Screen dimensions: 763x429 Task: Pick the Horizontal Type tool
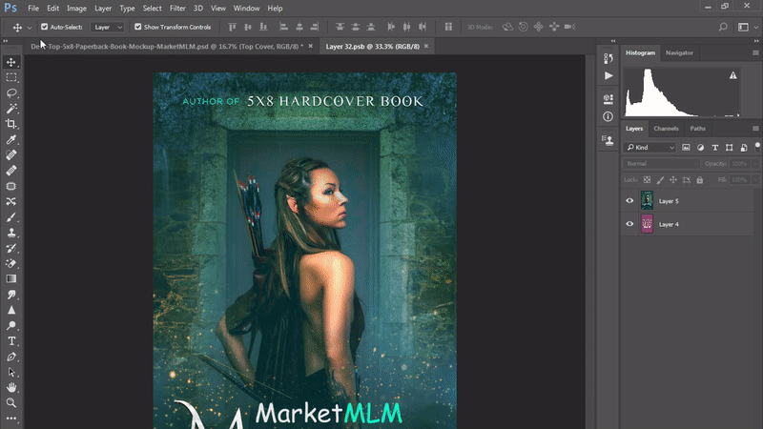(x=11, y=340)
